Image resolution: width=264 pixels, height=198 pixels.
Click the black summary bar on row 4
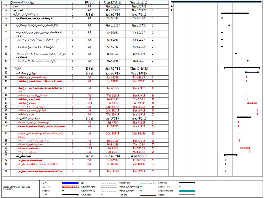[235, 14]
